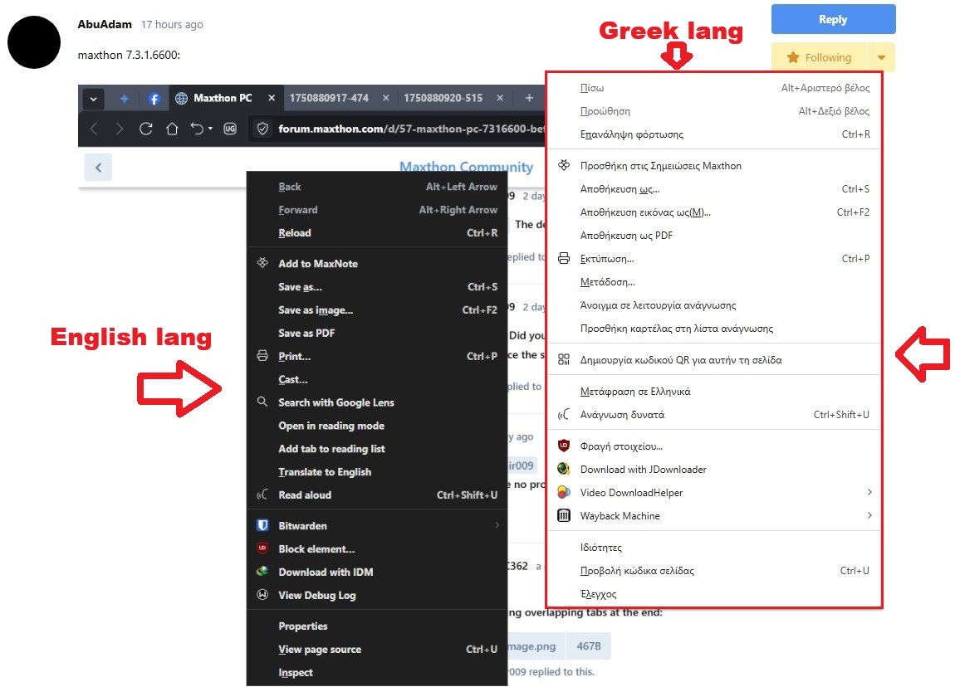
Task: Choose Back in English menu
Action: [377, 187]
